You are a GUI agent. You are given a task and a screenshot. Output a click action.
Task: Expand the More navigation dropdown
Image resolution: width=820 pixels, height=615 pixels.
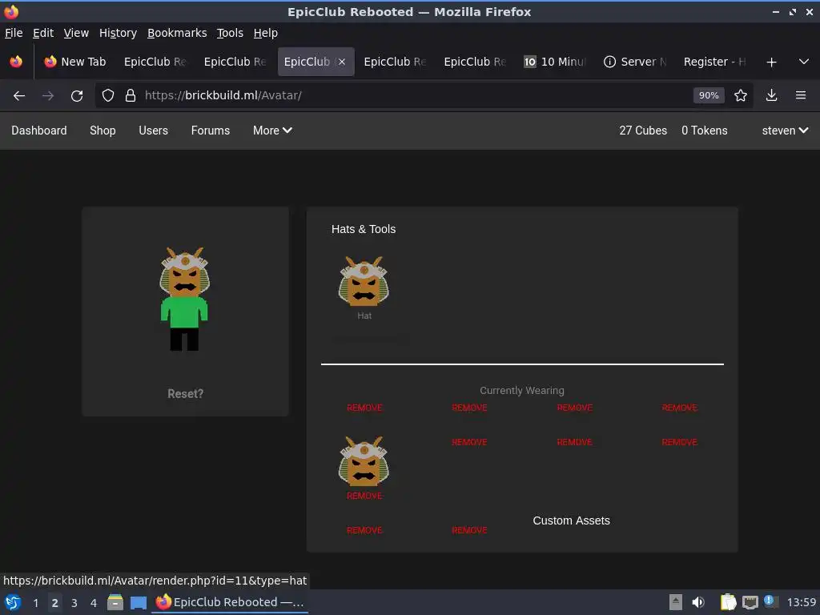pos(272,131)
